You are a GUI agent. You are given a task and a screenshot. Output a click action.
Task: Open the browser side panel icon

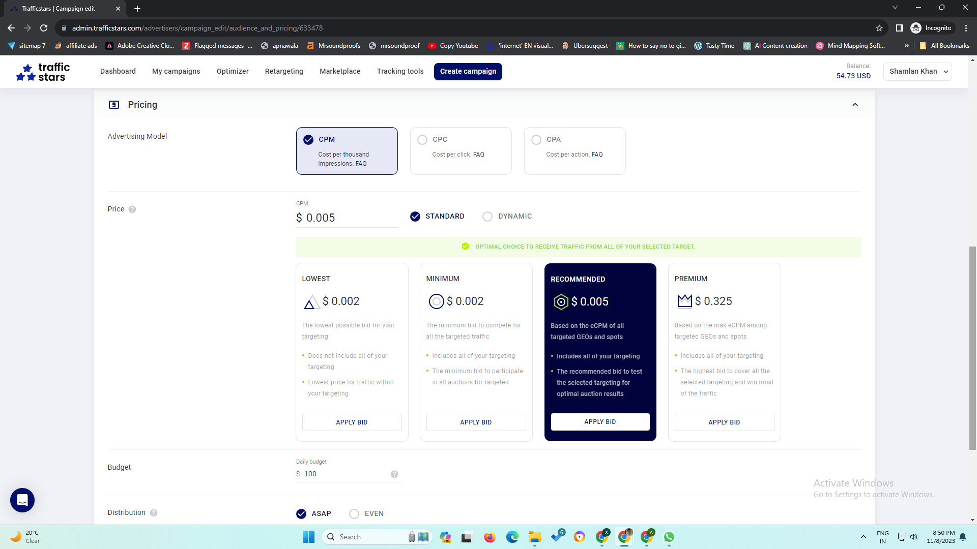pos(900,28)
